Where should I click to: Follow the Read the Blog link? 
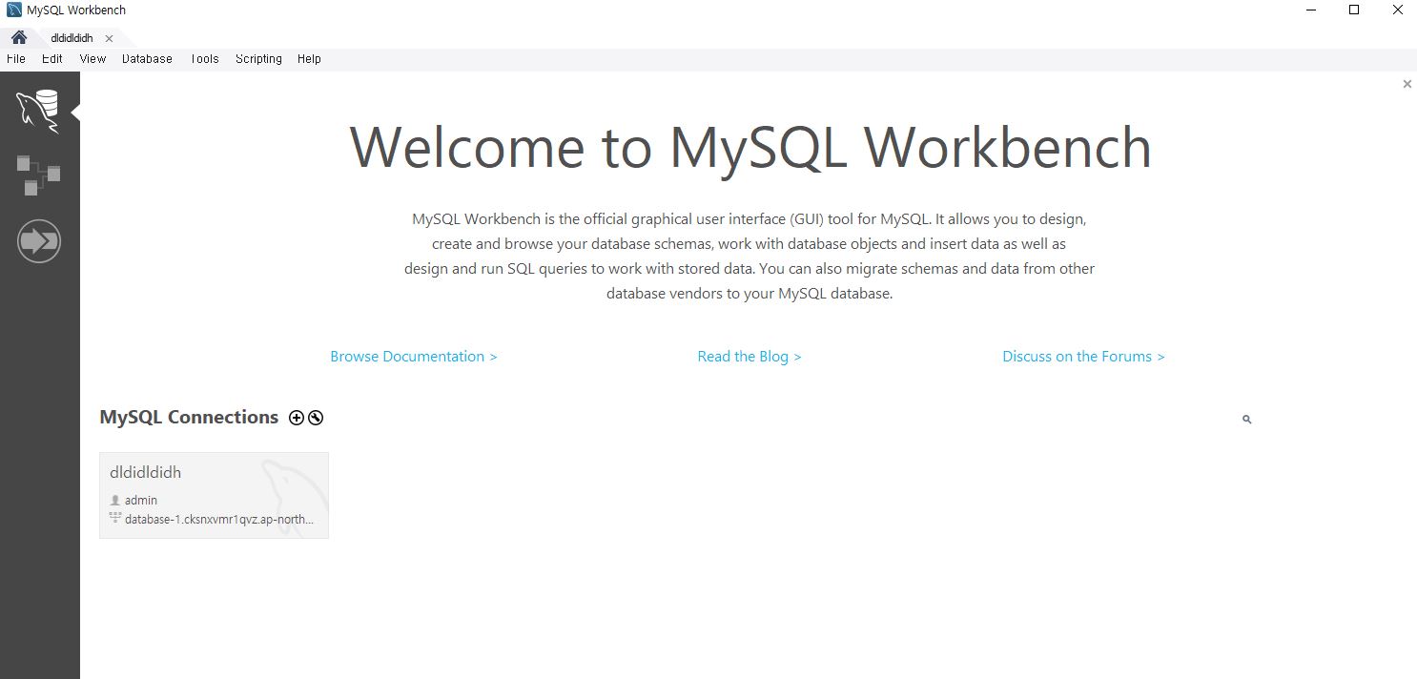pyautogui.click(x=750, y=356)
